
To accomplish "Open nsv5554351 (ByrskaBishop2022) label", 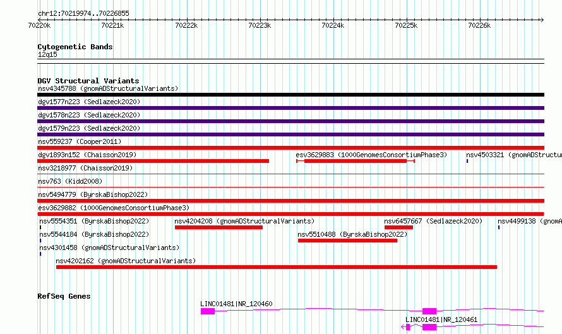I will coord(94,221).
